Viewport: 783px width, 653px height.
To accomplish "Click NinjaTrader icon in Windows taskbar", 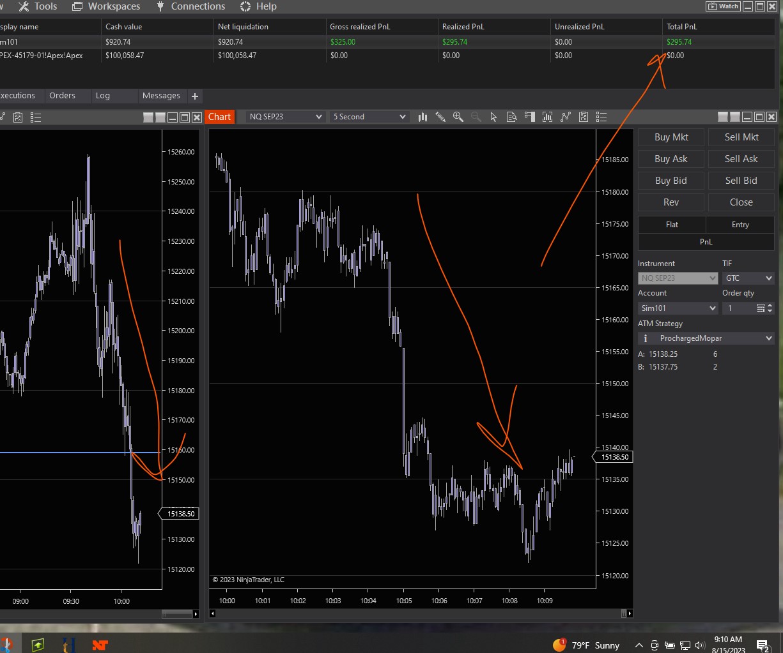I will click(100, 645).
